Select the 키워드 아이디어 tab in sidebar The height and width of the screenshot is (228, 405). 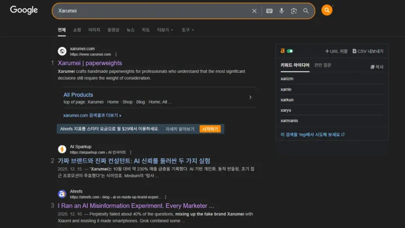click(x=295, y=65)
